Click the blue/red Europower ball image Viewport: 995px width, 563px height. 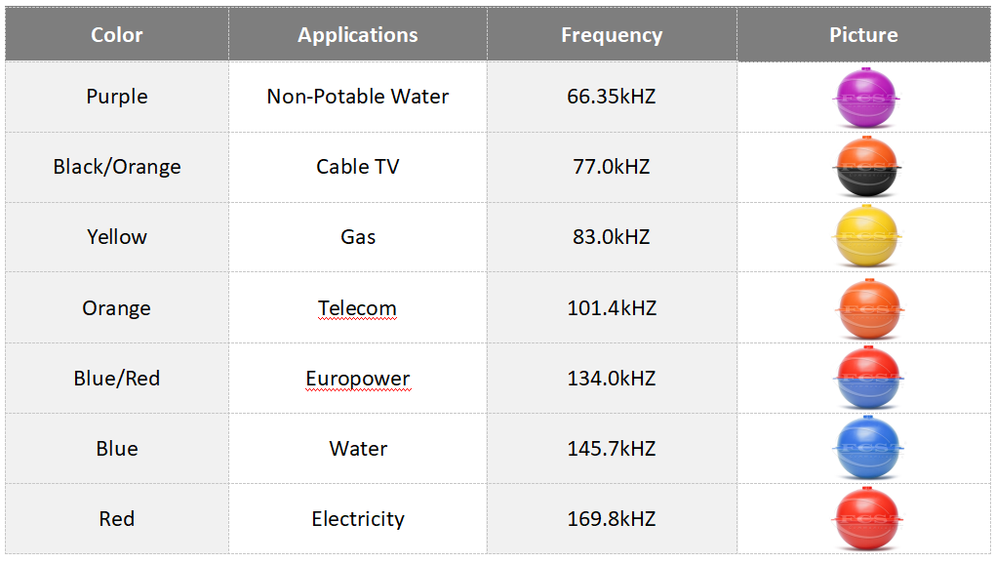click(866, 379)
